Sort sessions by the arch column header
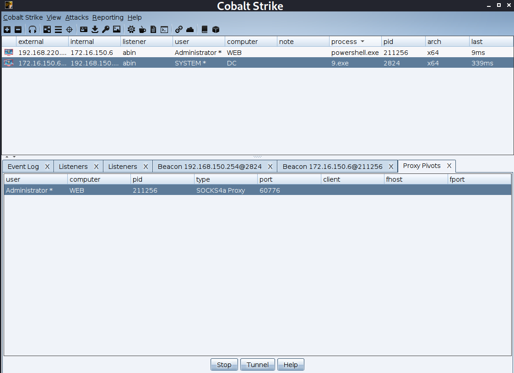This screenshot has width=514, height=373. pyautogui.click(x=447, y=42)
